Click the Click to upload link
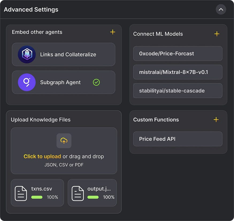234x221 pixels. [42, 156]
